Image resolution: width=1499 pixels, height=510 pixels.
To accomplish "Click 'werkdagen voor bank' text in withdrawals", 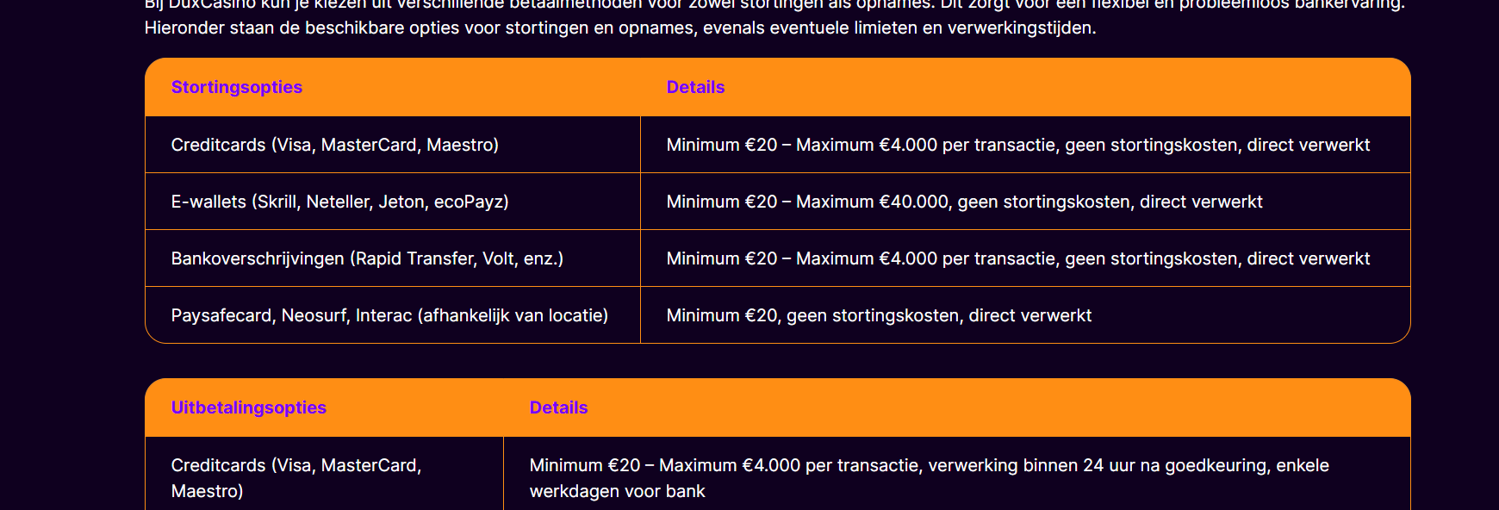I will point(618,491).
